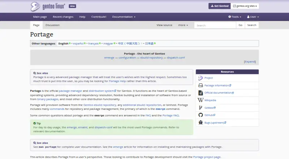Viewport: 289px width, 159px height.
Task: Click the Wikipedia W icon
Action: 200,100
